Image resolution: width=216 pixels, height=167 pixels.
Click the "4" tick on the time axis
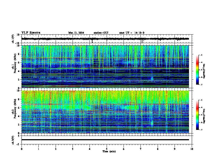point(90,149)
